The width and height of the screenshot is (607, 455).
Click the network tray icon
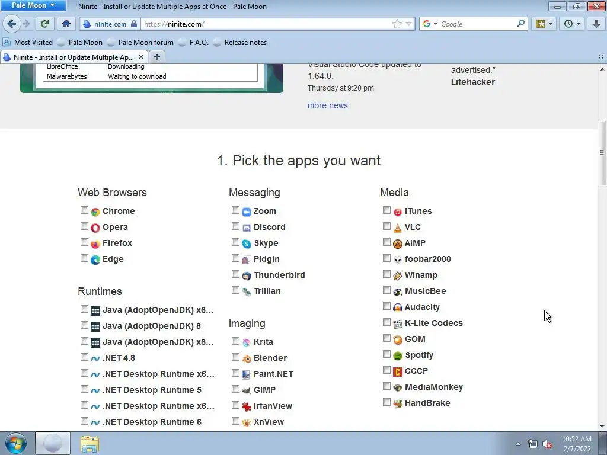tap(533, 444)
